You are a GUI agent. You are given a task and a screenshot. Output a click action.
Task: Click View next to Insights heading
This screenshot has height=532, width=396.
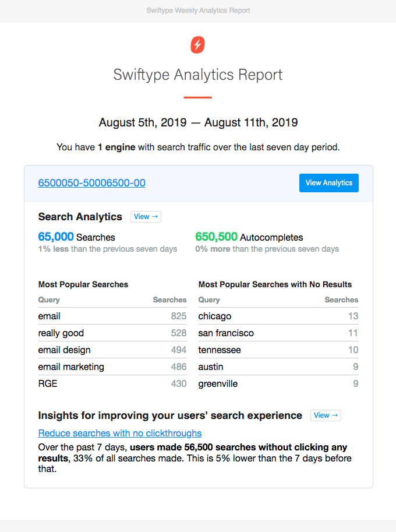point(326,415)
